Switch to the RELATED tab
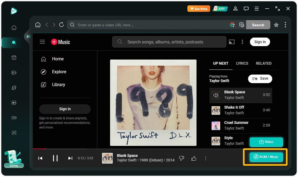298x177 pixels. tap(264, 64)
